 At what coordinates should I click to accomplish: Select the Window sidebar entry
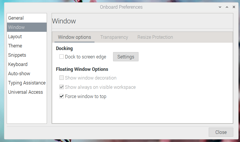pos(27,27)
